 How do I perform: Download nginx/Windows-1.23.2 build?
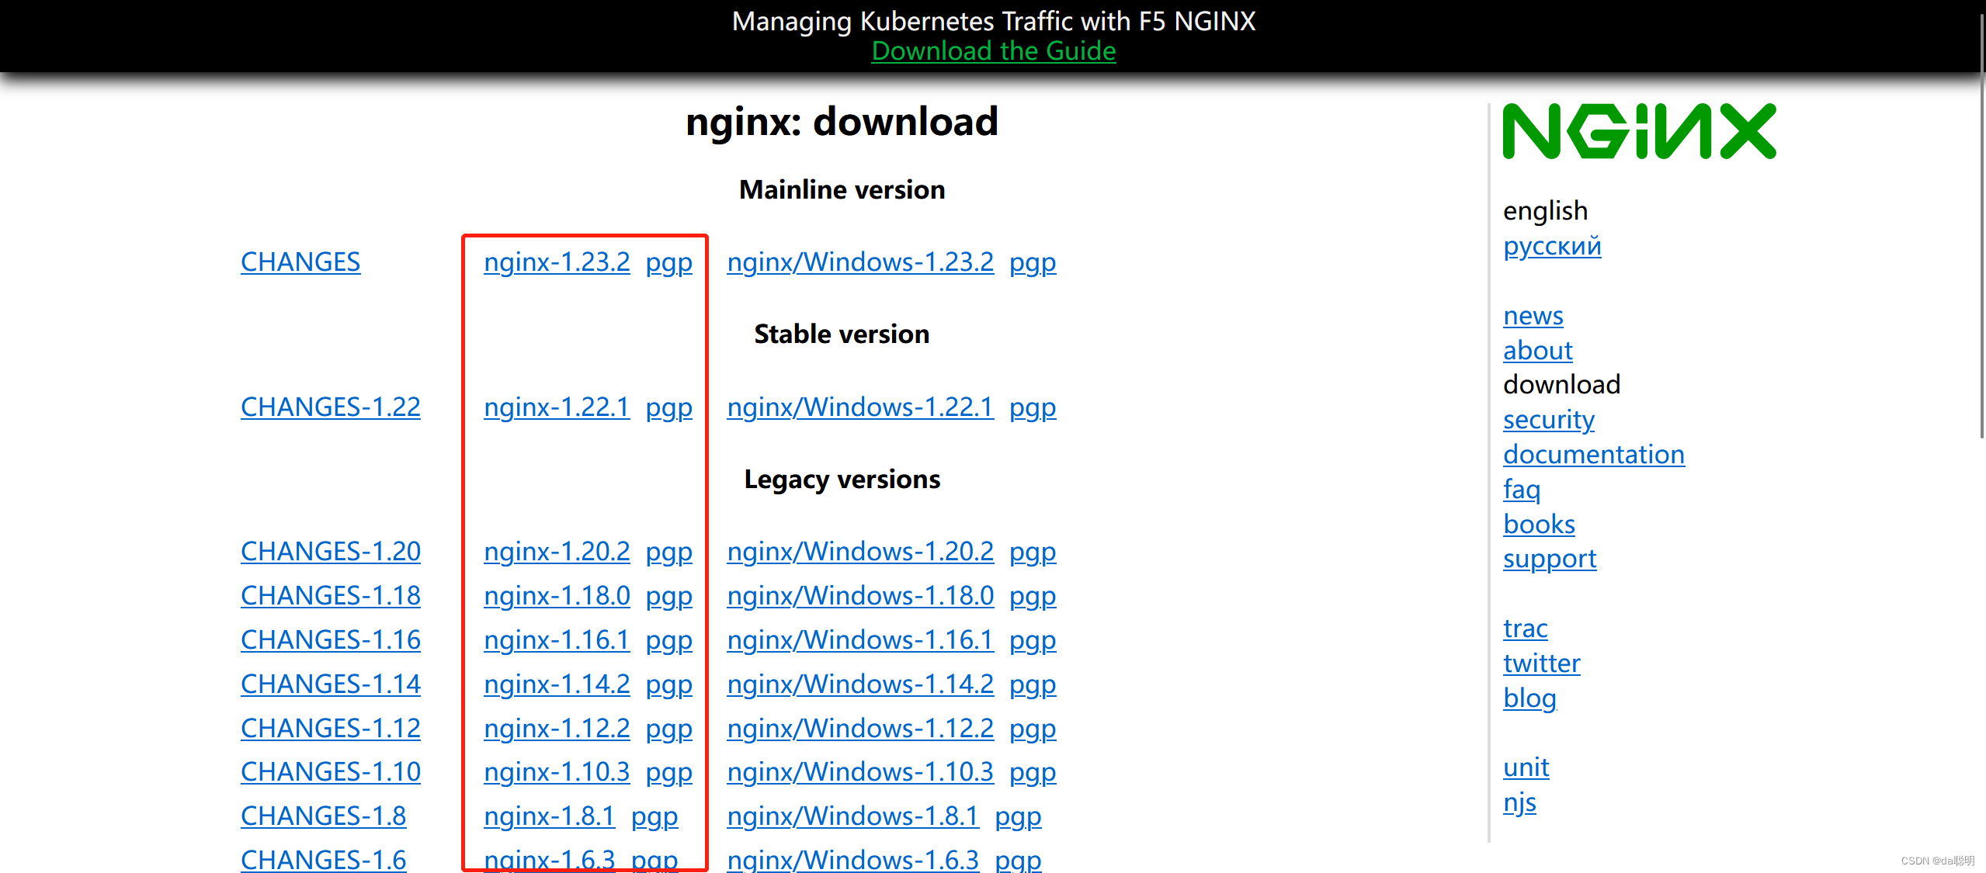coord(860,262)
